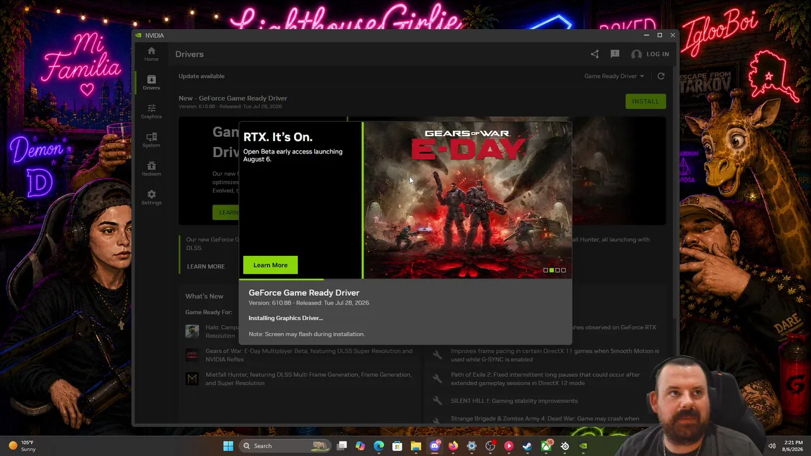Screen dimensions: 811x456
Task: Minimize the NVIDIA window
Action: point(646,35)
